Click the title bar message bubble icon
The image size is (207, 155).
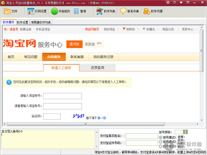coord(175,2)
